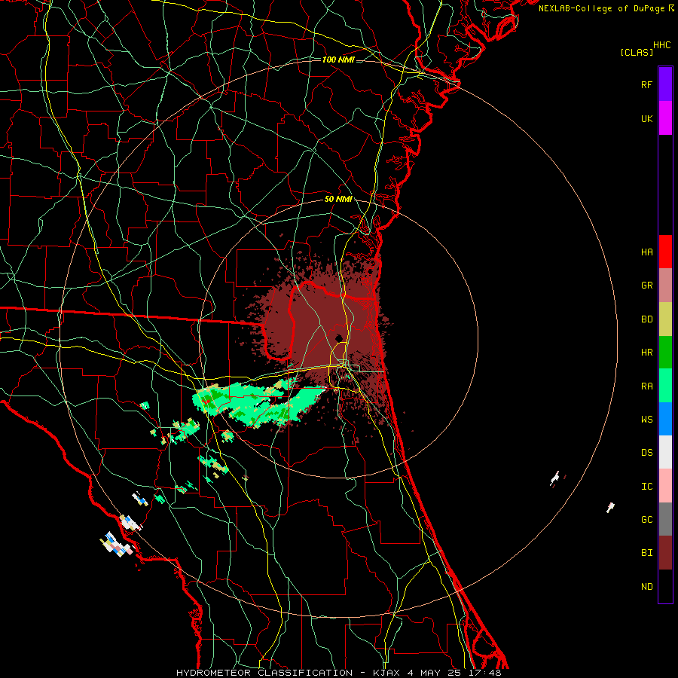Click the GR pink legend swatch
Screen dimensions: 678x678
[665, 286]
